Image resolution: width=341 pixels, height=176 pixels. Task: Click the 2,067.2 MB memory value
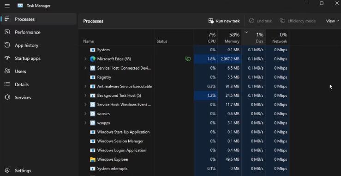(230, 59)
